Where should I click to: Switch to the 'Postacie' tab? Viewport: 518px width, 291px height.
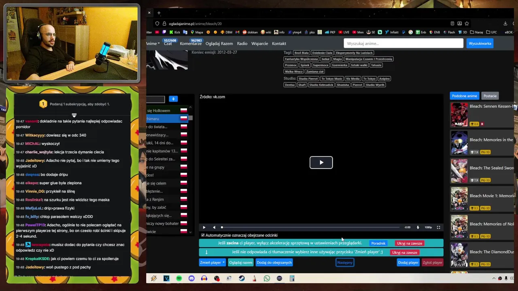coord(490,96)
